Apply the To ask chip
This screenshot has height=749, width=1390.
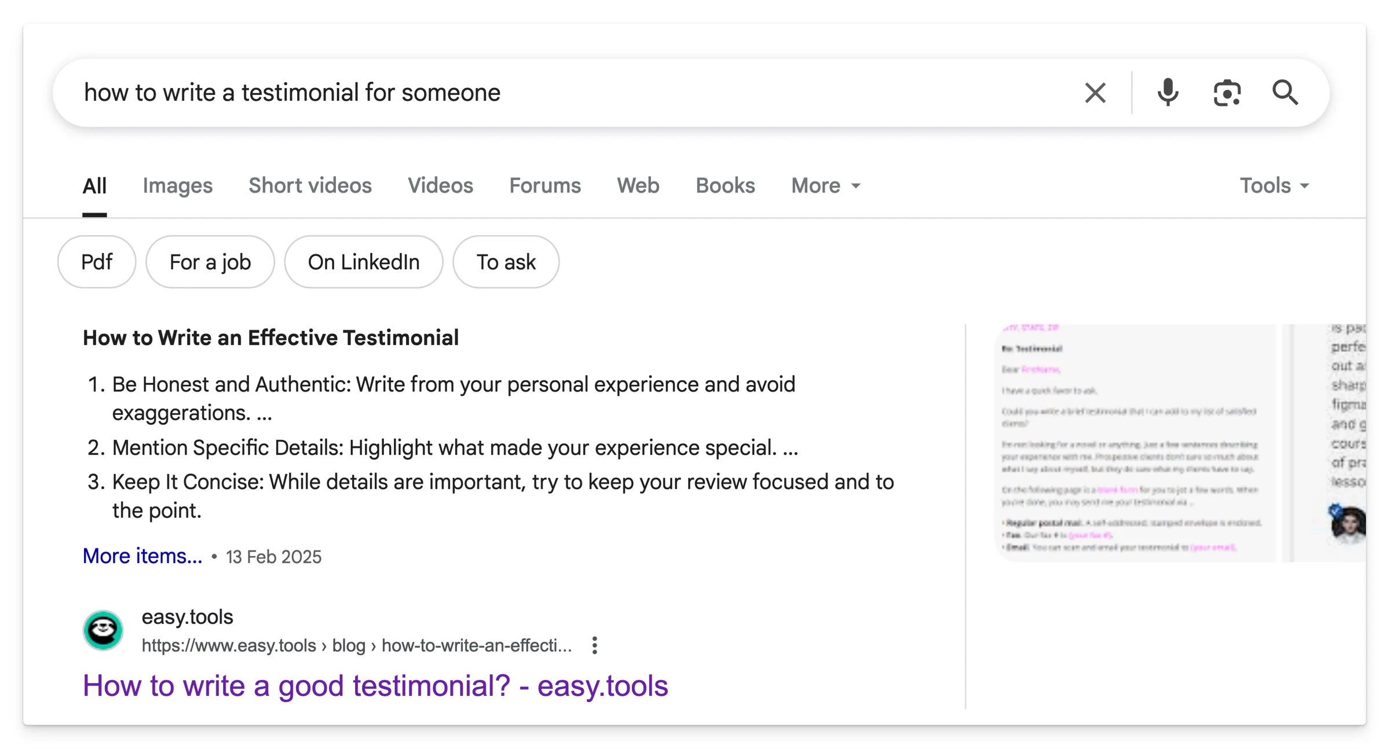tap(506, 262)
